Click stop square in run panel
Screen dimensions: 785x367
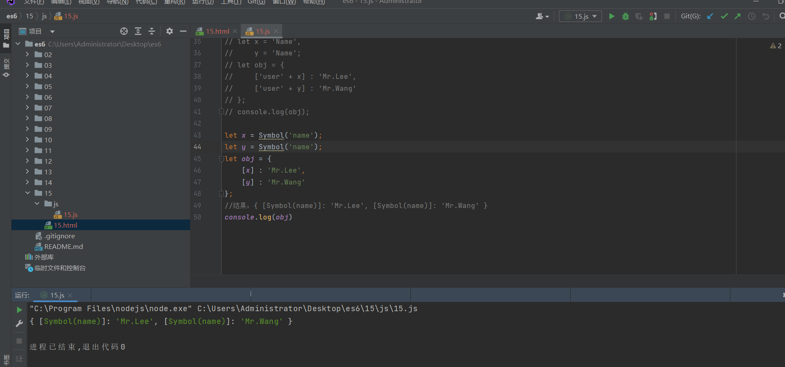[19, 341]
